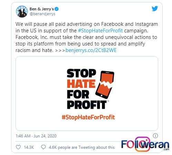Open the Stop Hate For Profit image card
172x155 pixels.
click(x=87, y=93)
